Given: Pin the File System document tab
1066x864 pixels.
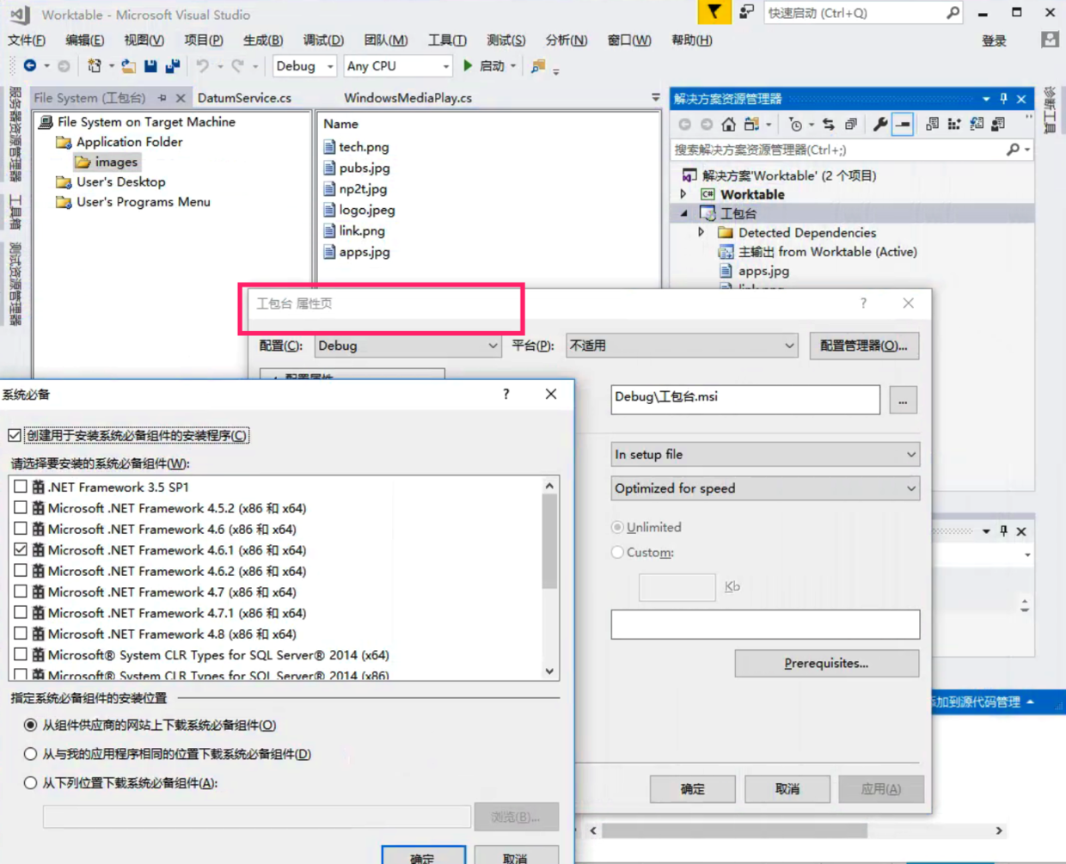Looking at the screenshot, I should pos(162,98).
